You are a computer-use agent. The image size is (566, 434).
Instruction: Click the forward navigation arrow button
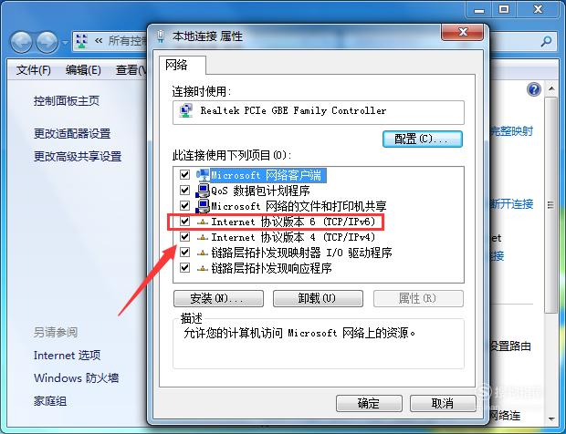click(x=47, y=42)
